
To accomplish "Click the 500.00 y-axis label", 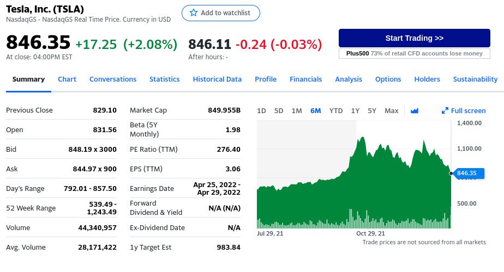I will click(467, 203).
